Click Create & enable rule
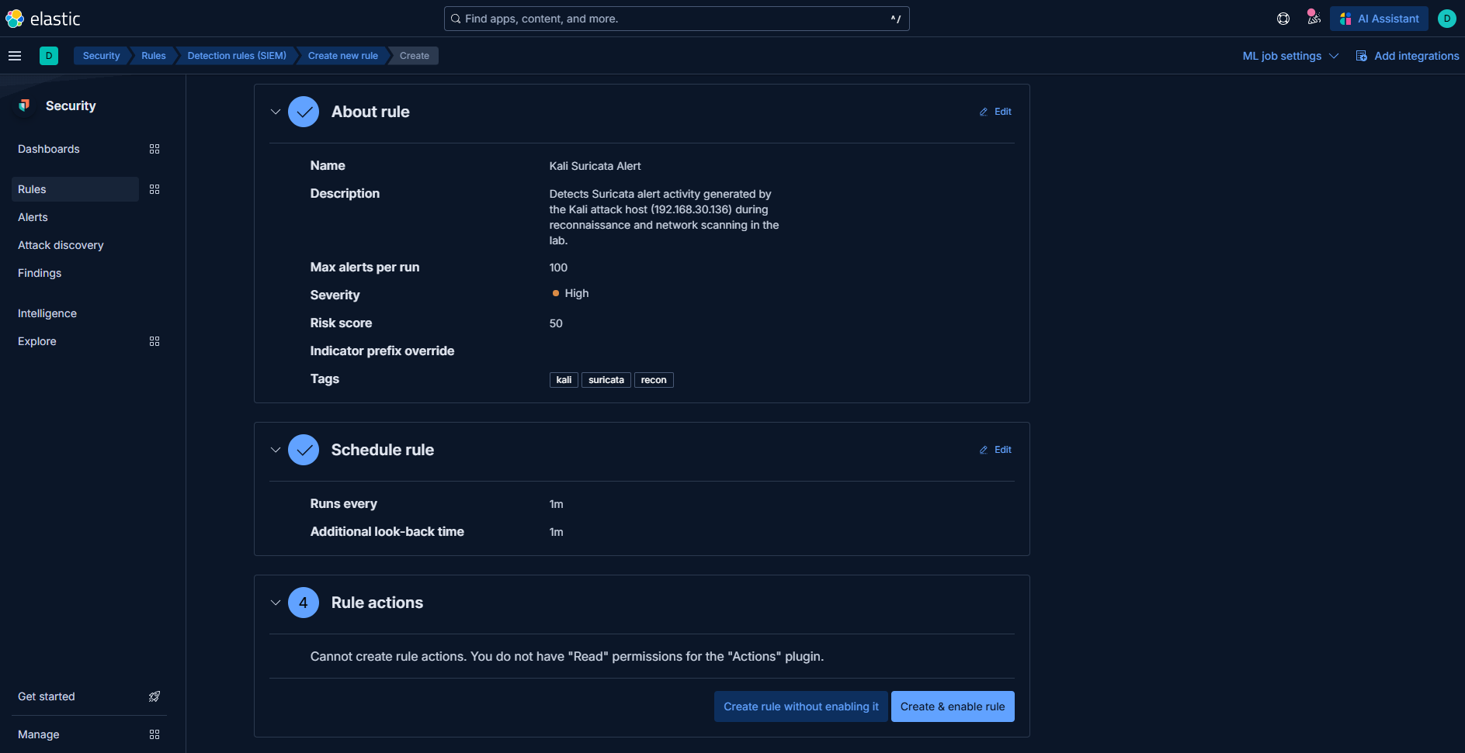The height and width of the screenshot is (753, 1465). (953, 706)
